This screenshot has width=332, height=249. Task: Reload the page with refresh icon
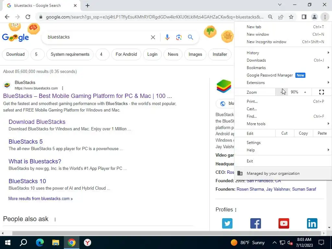point(28,17)
